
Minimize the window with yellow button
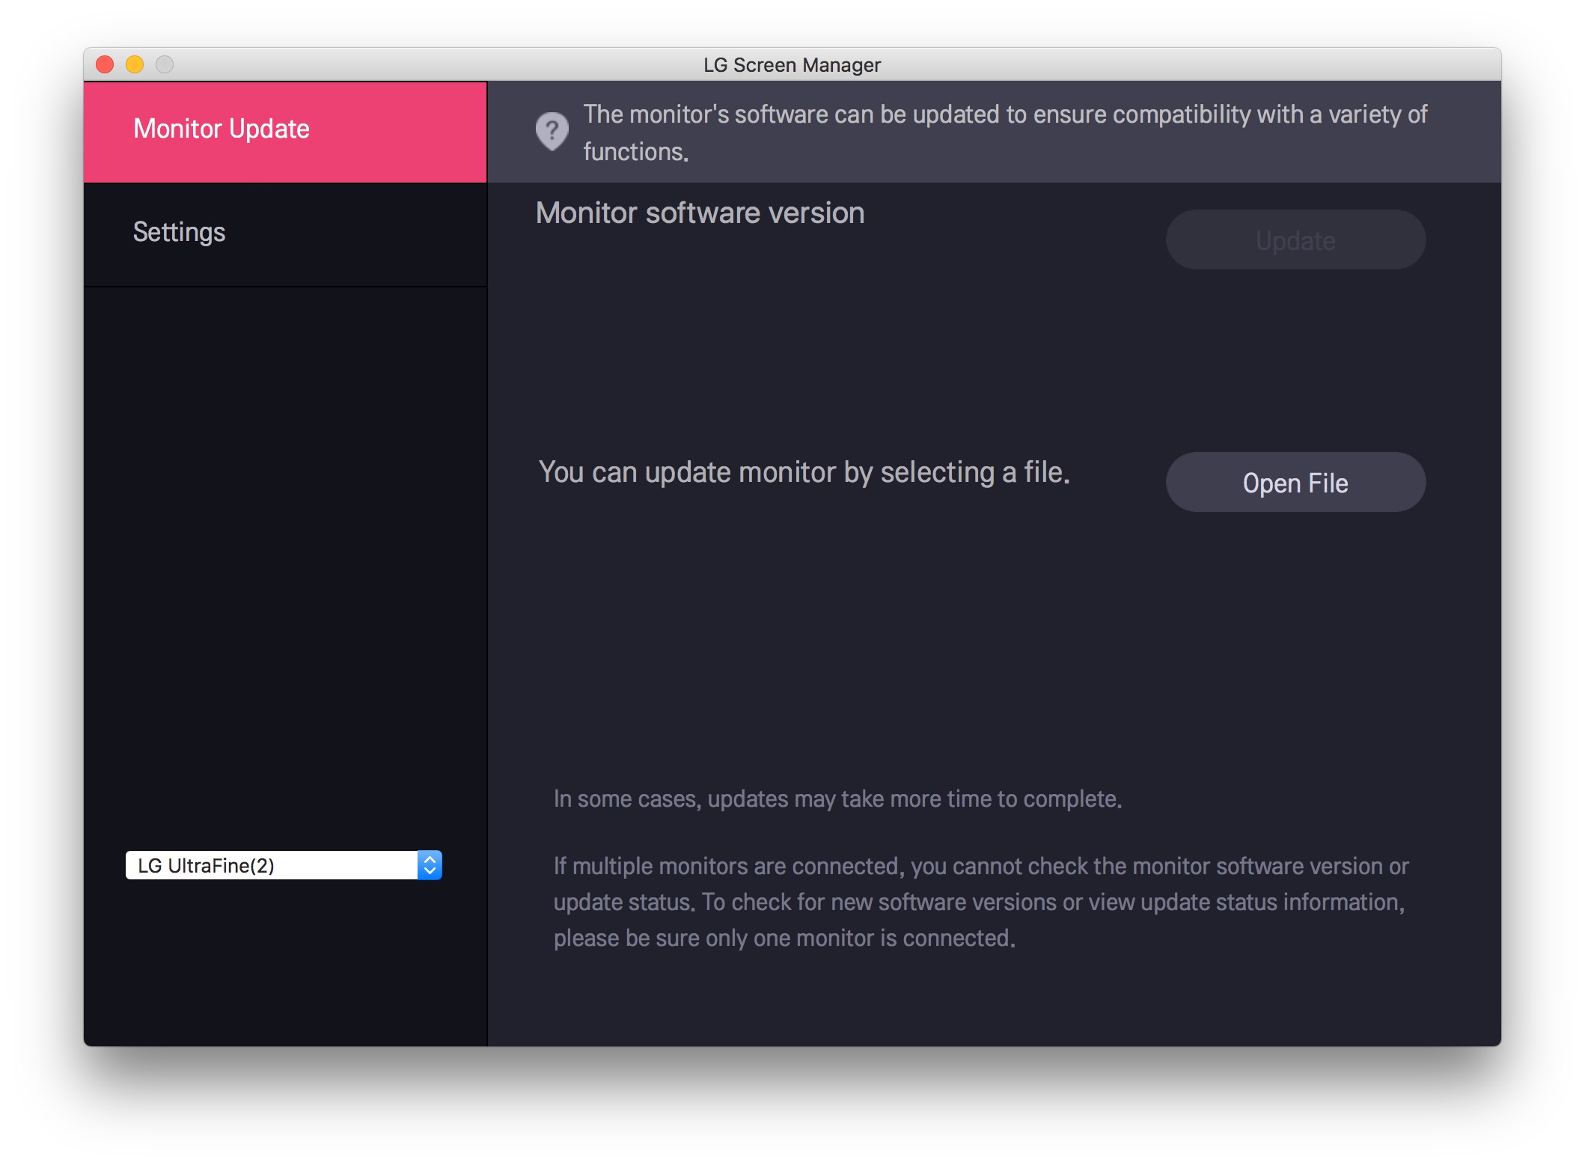pos(135,65)
